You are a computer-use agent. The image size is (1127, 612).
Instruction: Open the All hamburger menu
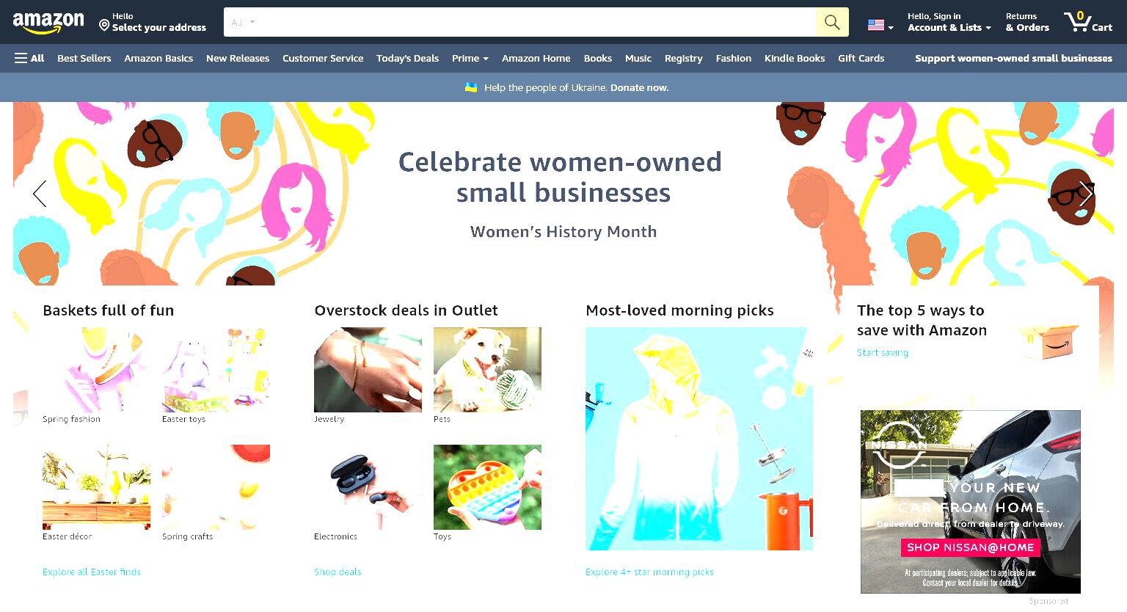(x=29, y=58)
